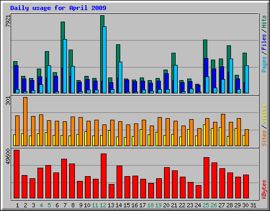Click weekend day 4 on the x-axis
270x211 pixels.
pyautogui.click(x=41, y=205)
